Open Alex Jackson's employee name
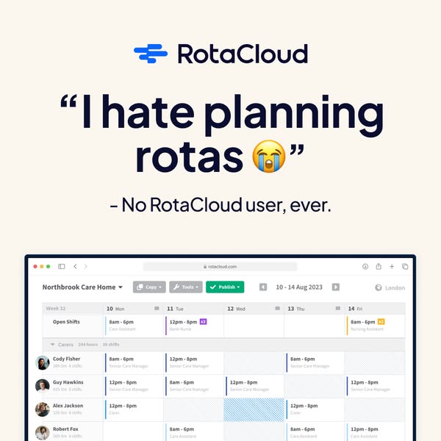The width and height of the screenshot is (441, 441). point(68,406)
